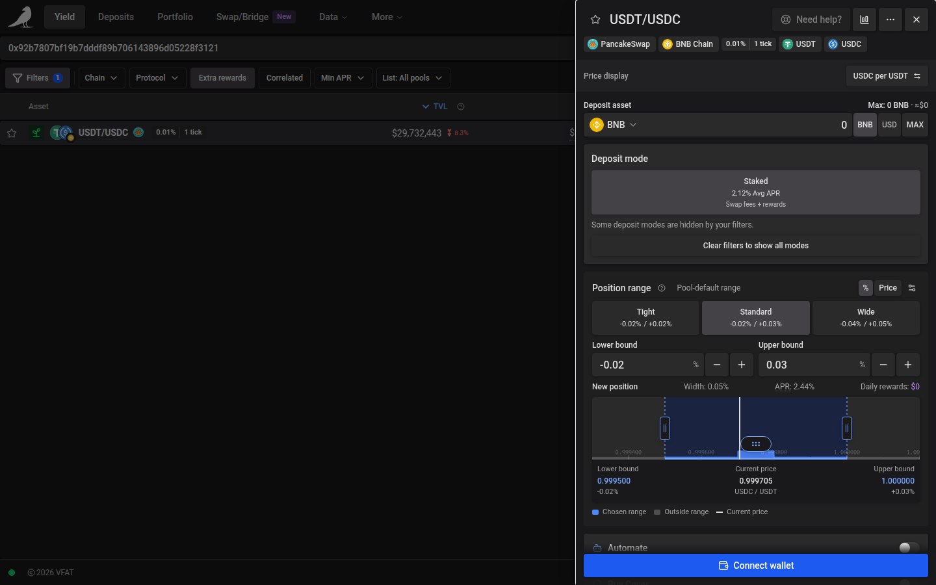Switch deposit amount unit to BNB
936x585 pixels.
865,125
